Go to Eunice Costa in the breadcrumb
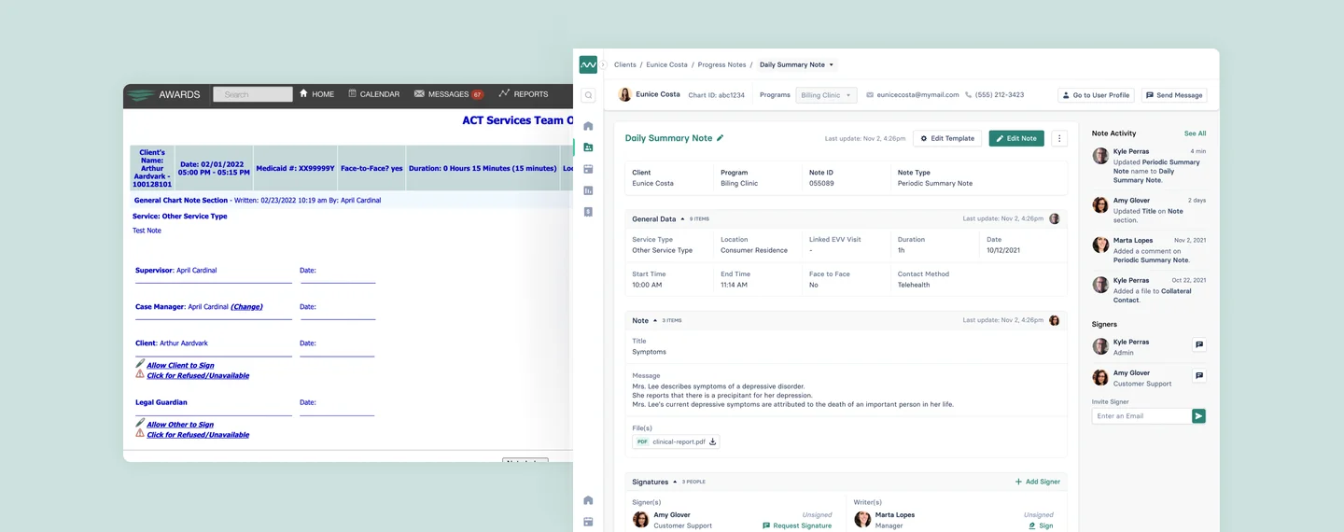 pos(666,65)
